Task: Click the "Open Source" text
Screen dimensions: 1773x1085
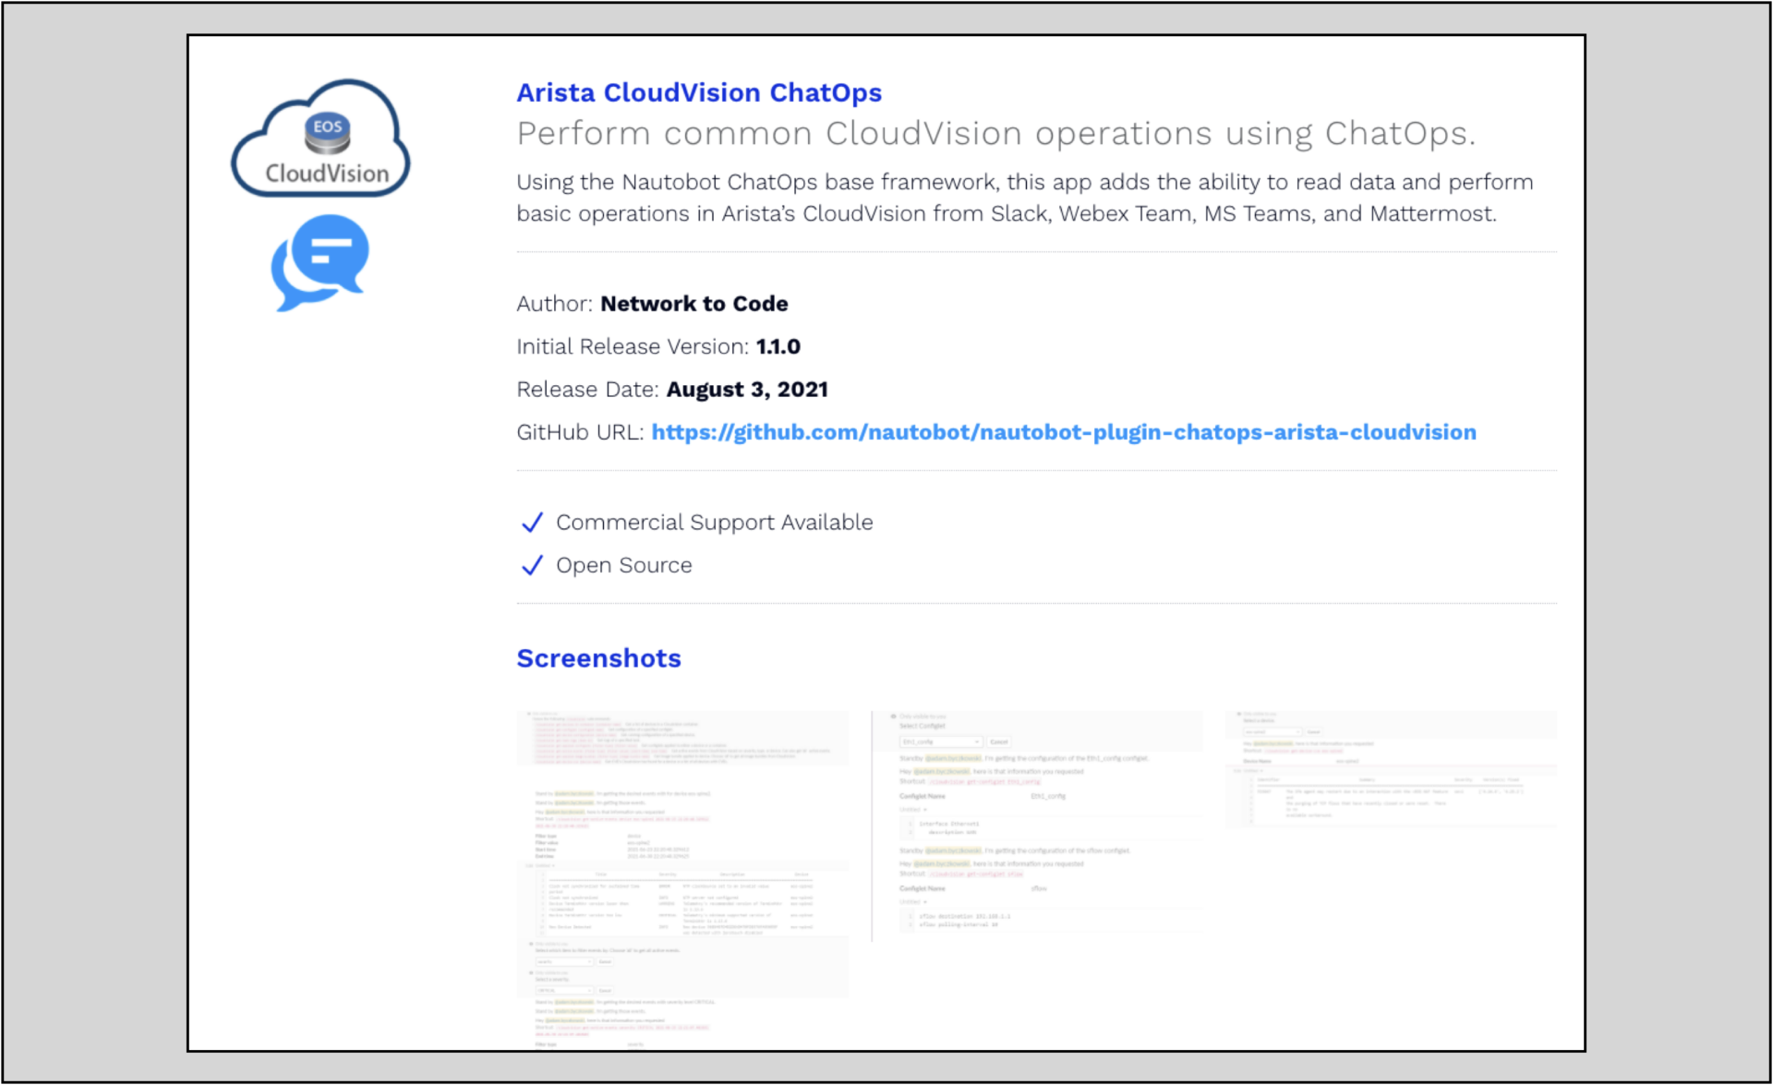Action: 623,565
